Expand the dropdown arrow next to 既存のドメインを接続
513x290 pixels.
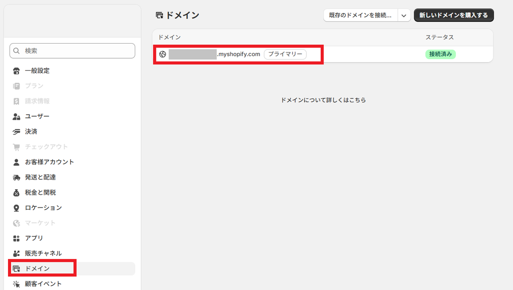[x=404, y=16]
